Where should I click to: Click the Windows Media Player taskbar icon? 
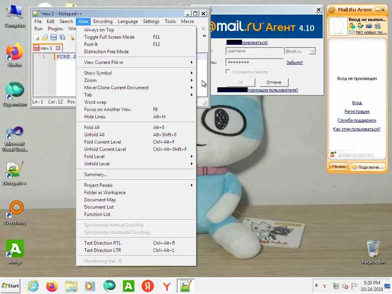[90, 286]
